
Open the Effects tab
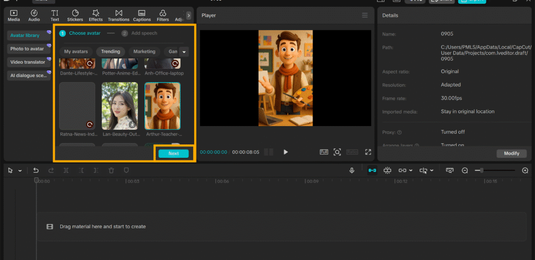click(x=96, y=16)
